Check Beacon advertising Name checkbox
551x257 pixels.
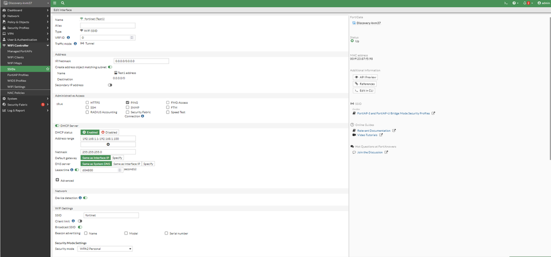86,233
